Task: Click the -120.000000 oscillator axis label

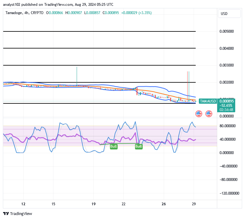Action: click(229, 193)
